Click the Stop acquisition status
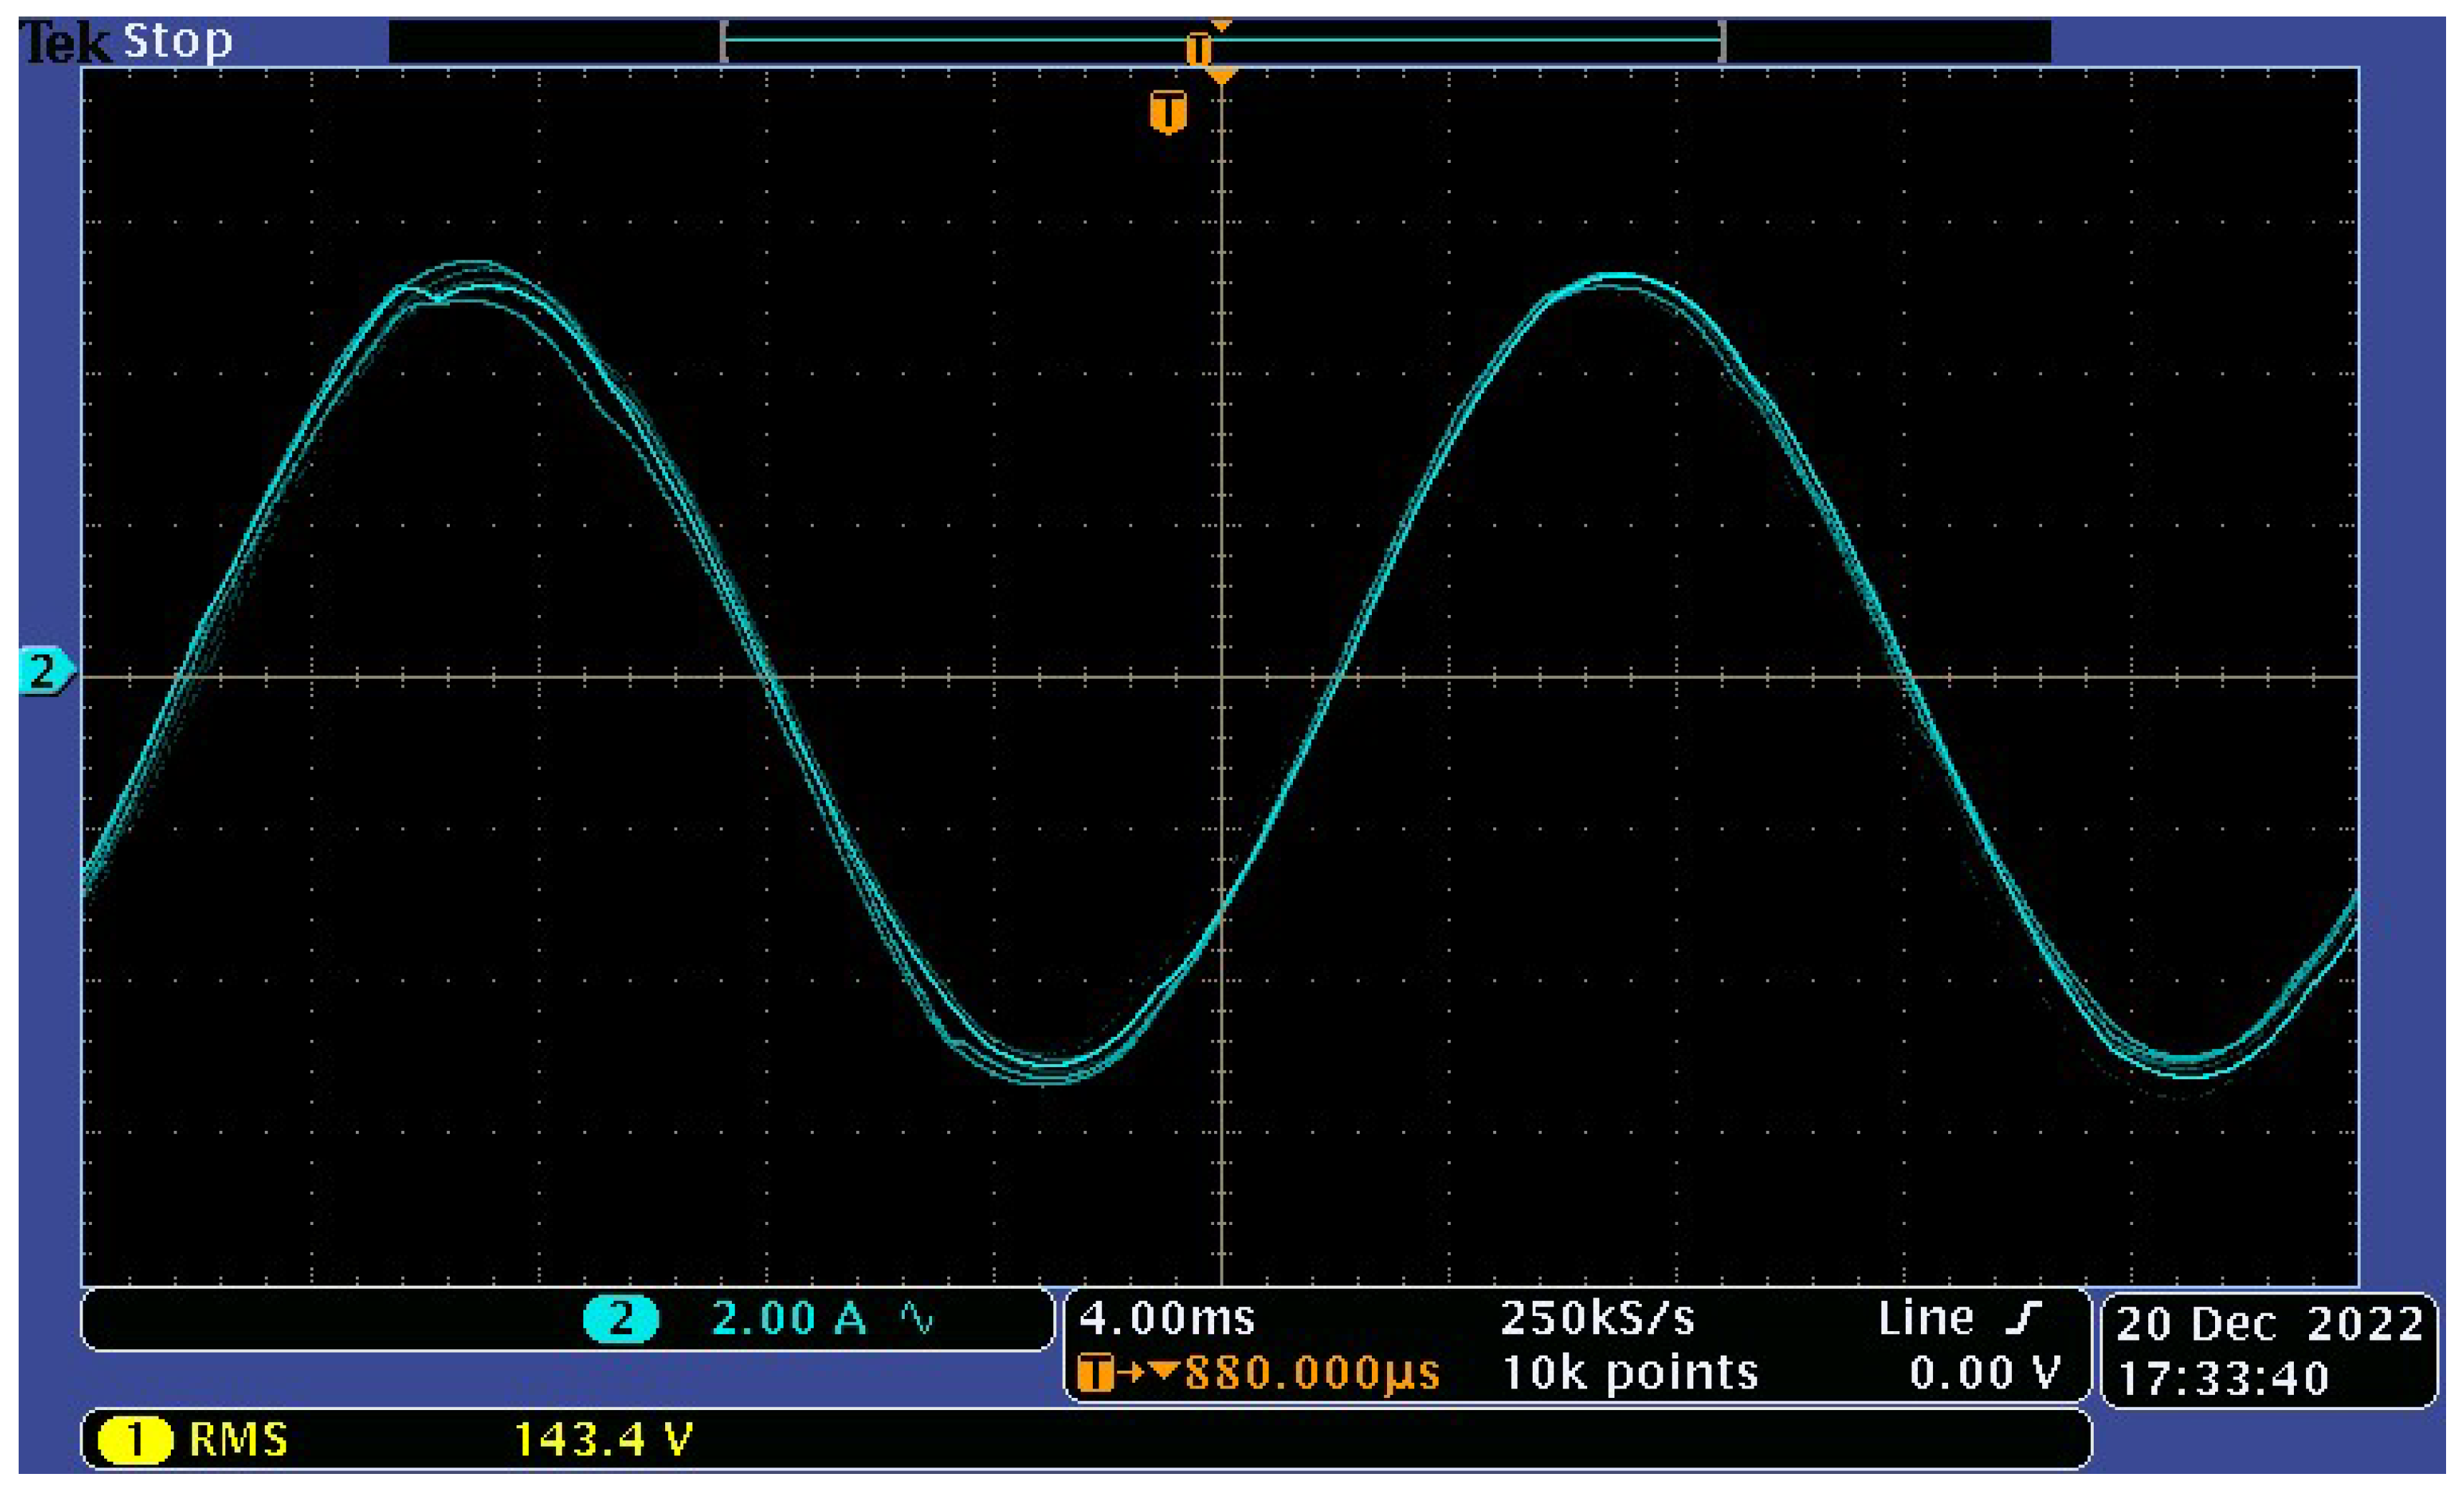This screenshot has width=2464, height=1489. tap(177, 42)
